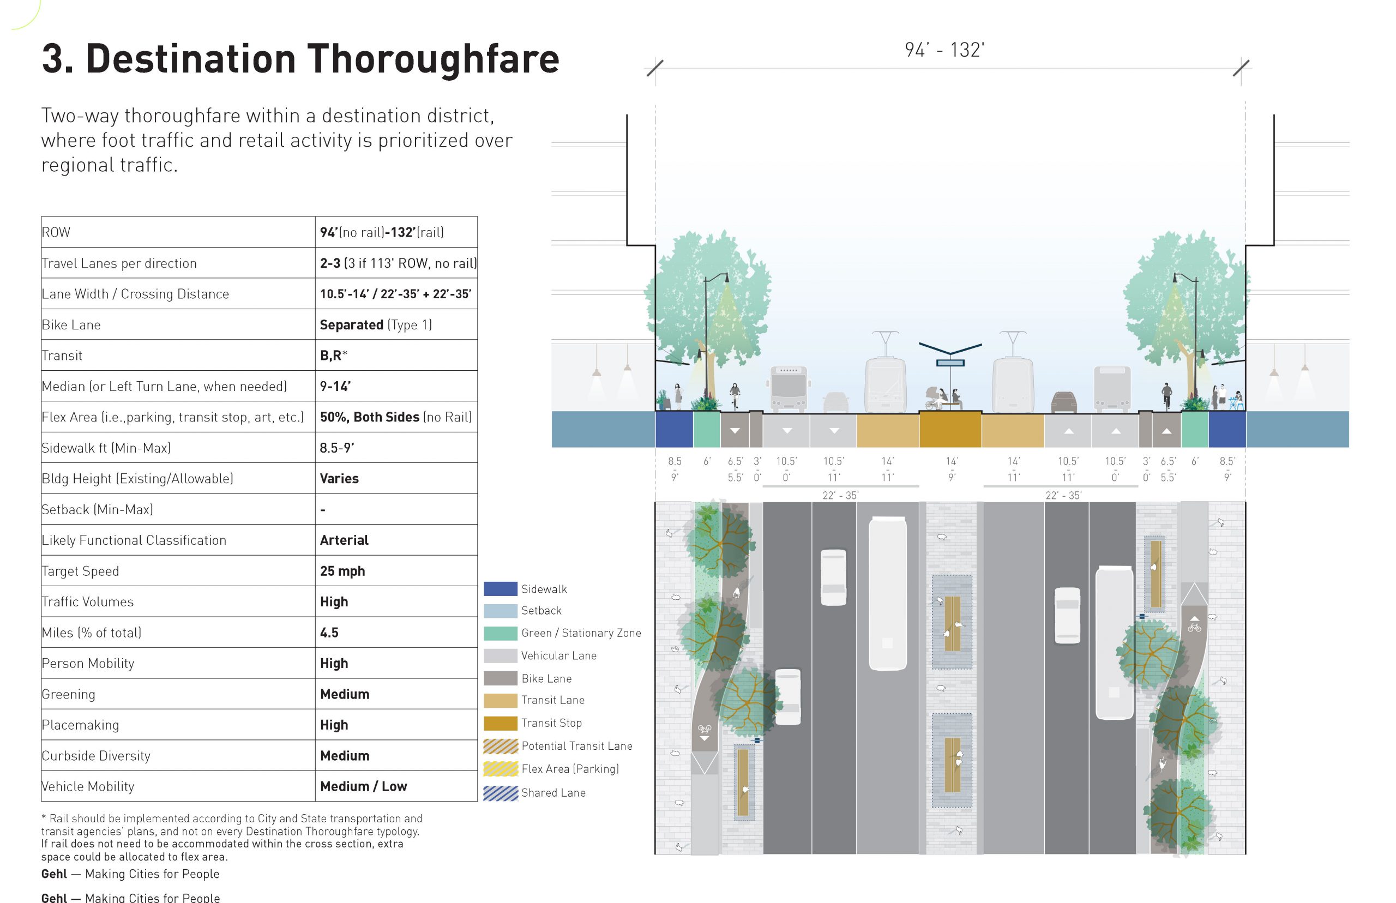Click the '3. Destination Thoroughfare' heading
The height and width of the screenshot is (903, 1396).
[x=300, y=59]
